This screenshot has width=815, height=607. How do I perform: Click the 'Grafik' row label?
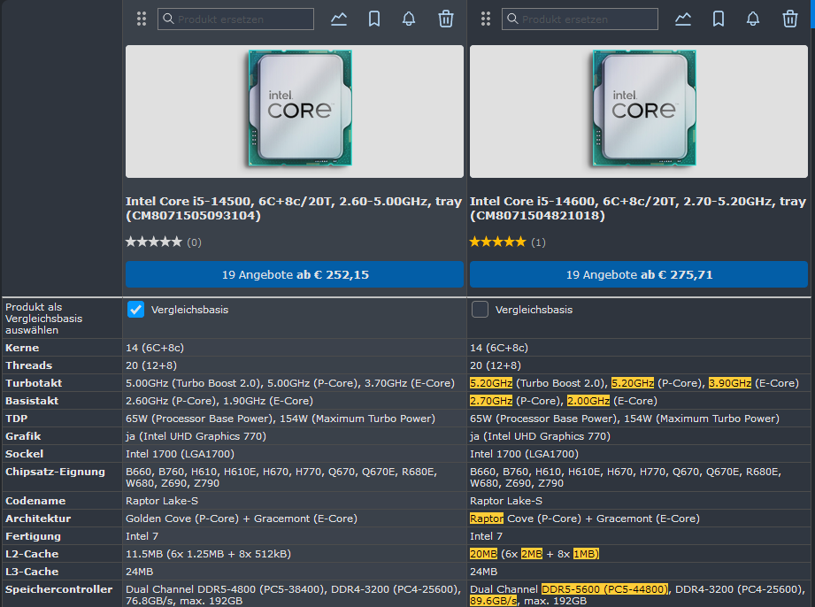[23, 436]
